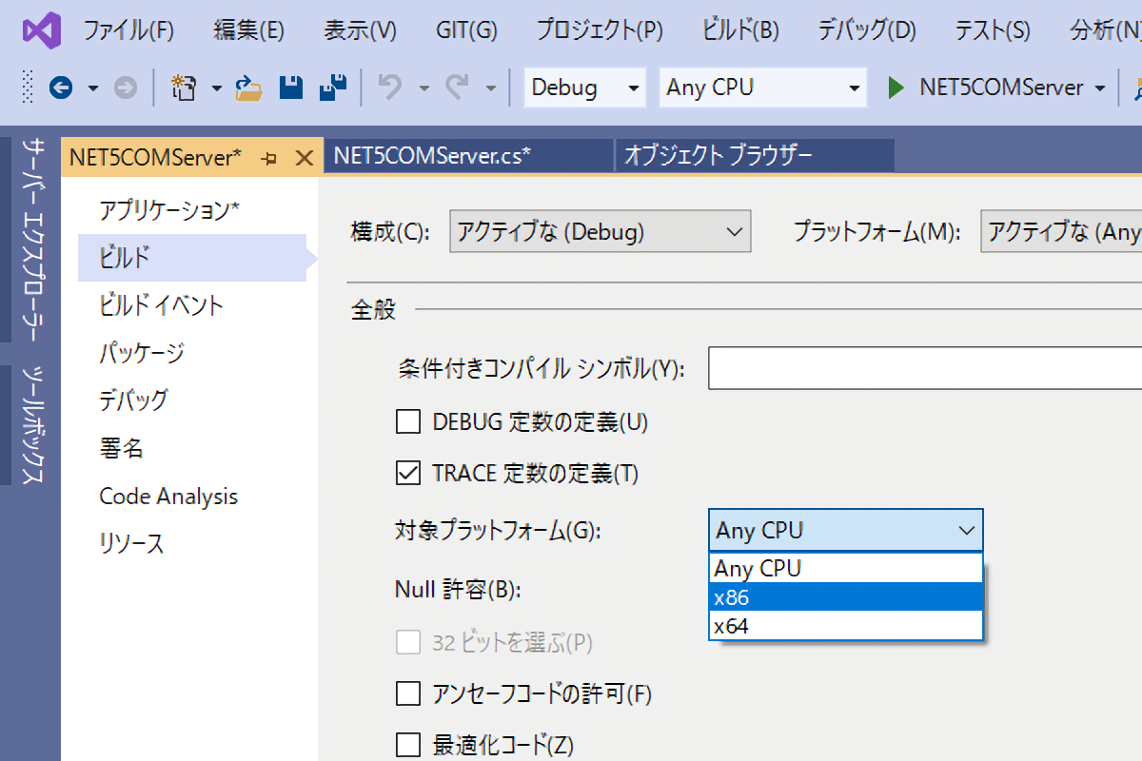Expand the Debug solution configuration dropdown

tap(584, 88)
